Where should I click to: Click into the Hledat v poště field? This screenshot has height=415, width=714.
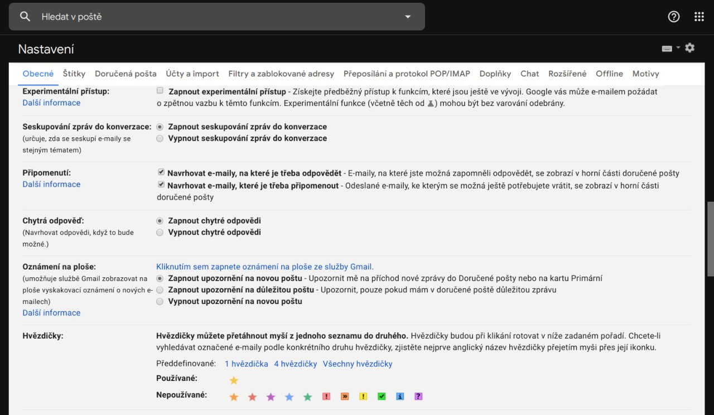coord(218,17)
